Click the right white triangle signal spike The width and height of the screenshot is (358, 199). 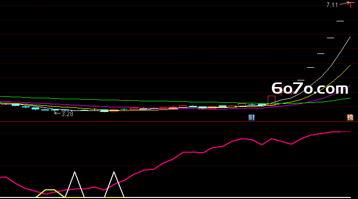114,184
